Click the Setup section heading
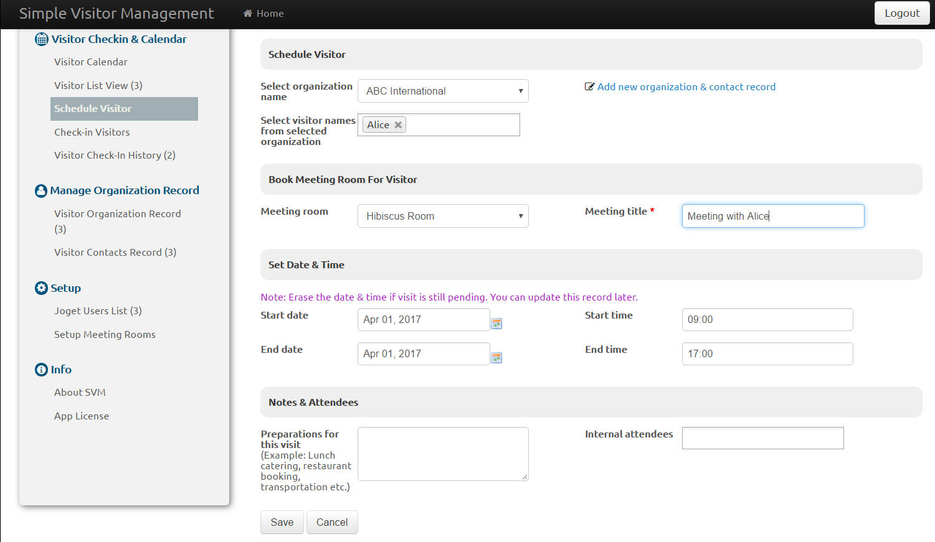This screenshot has height=542, width=935. tap(65, 287)
